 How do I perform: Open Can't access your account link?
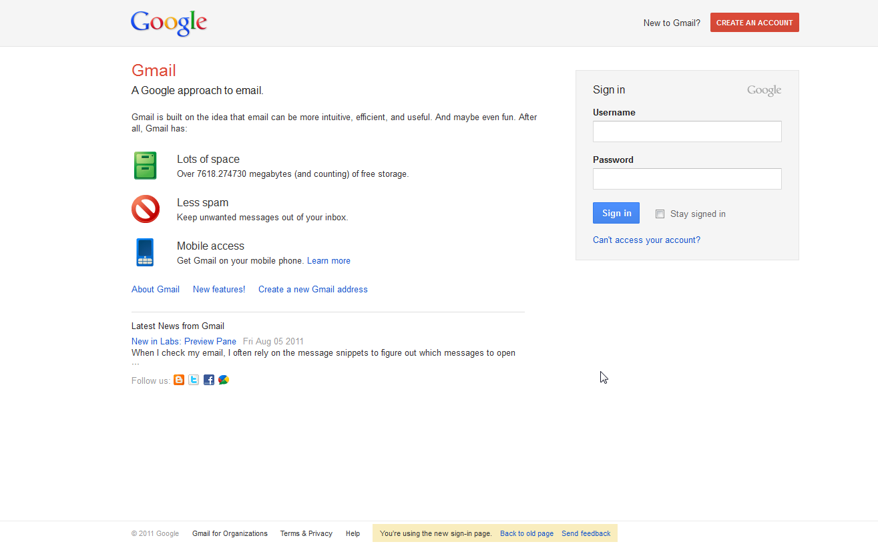point(646,240)
